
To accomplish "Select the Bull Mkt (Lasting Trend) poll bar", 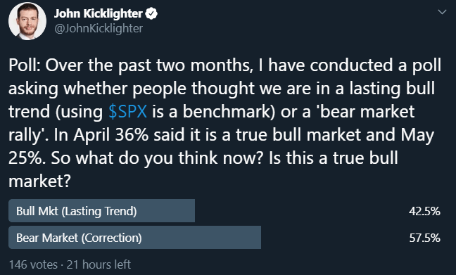I will pos(101,211).
